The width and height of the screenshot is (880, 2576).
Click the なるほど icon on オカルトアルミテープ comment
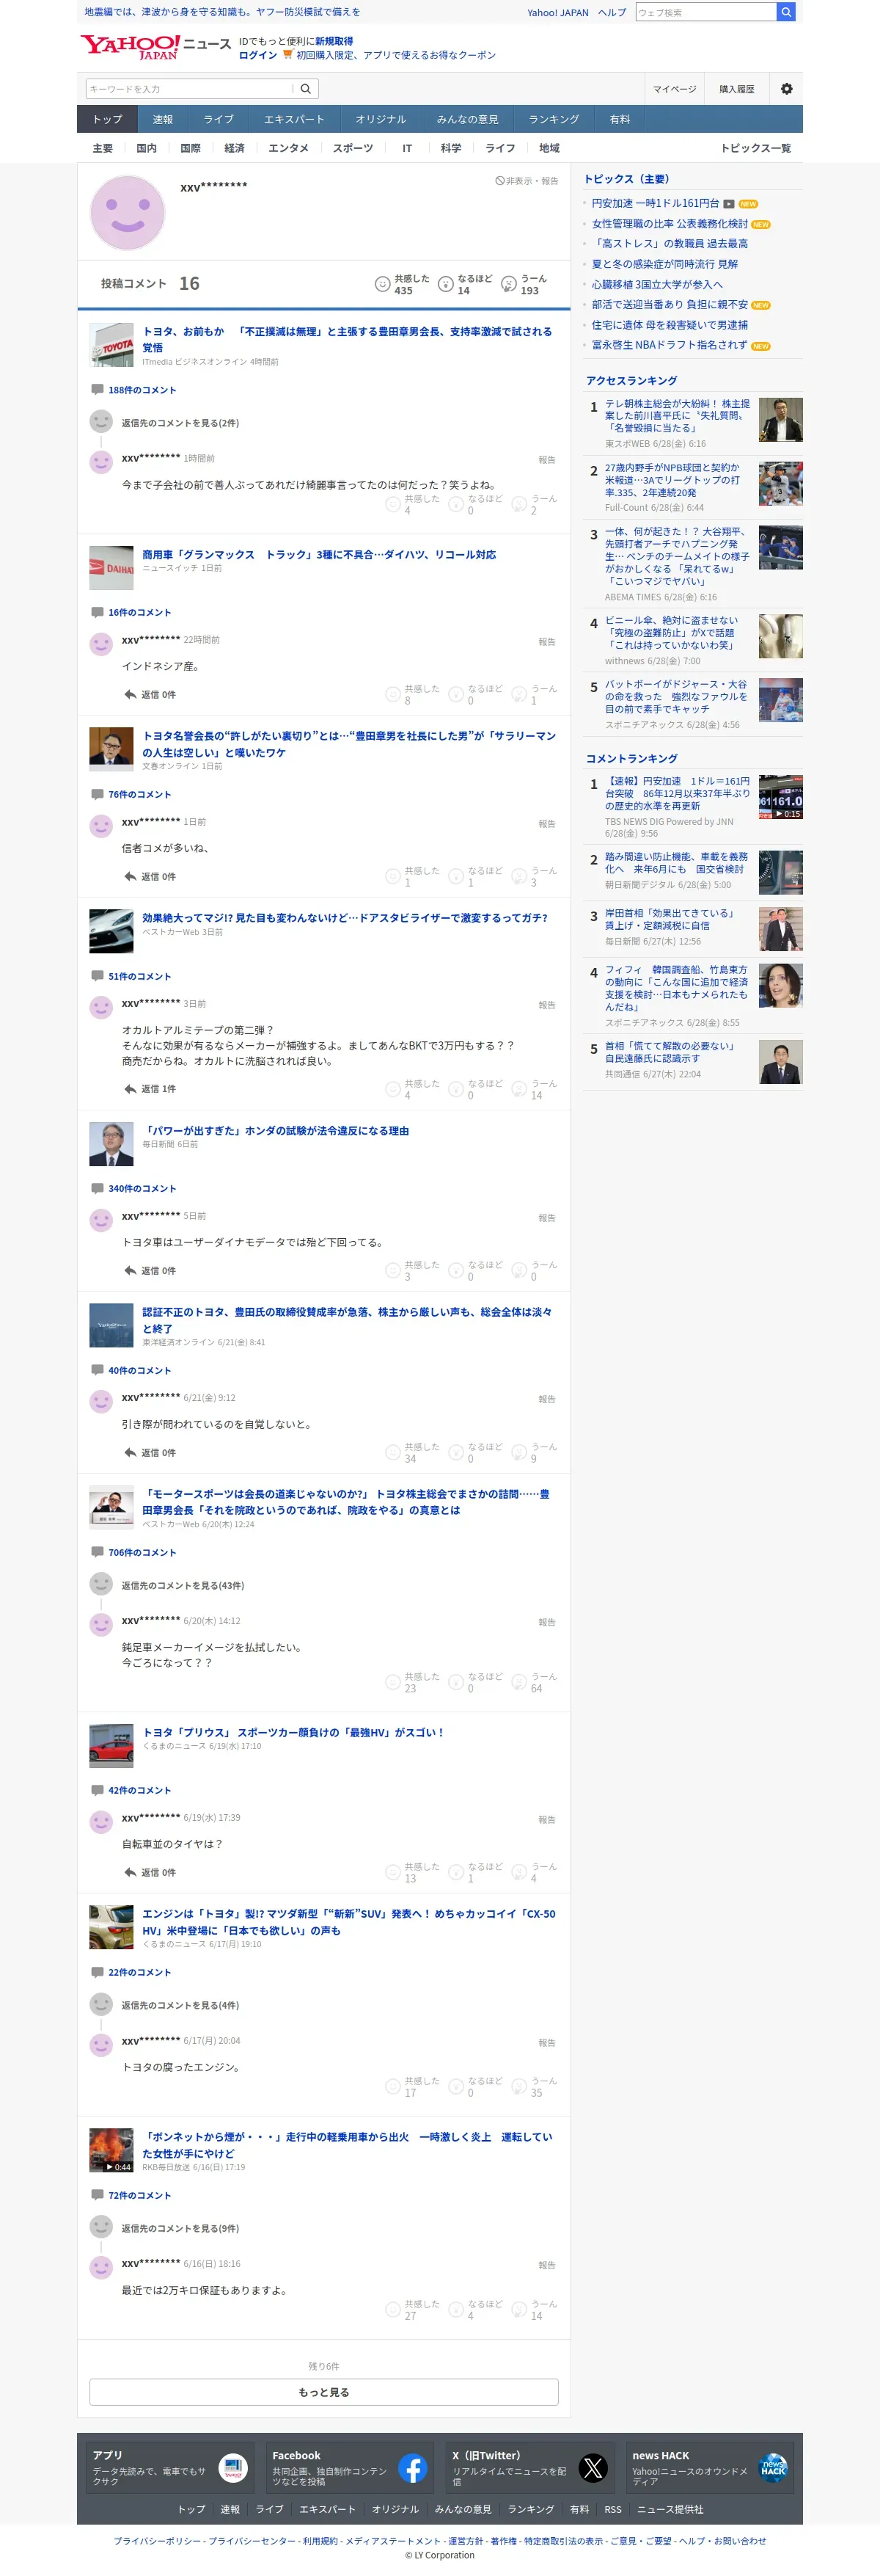click(x=455, y=1089)
